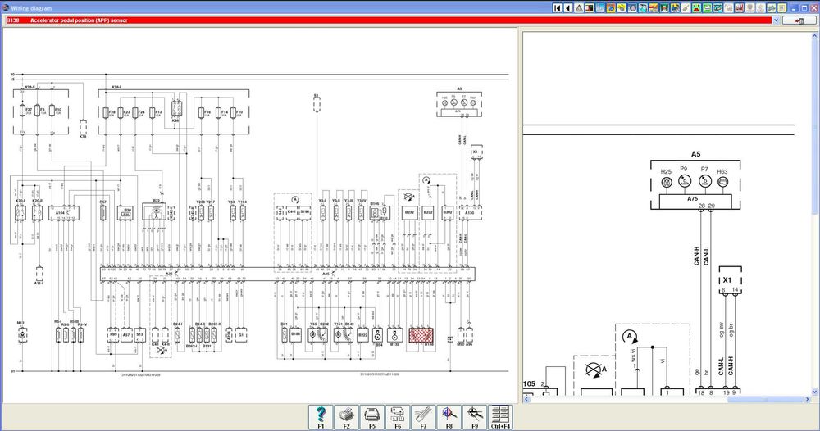Go to previous diagram using left arrow icon

(x=568, y=8)
